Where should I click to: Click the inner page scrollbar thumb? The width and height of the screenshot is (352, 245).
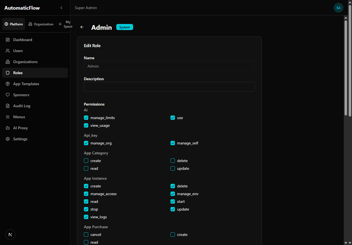[x=346, y=68]
